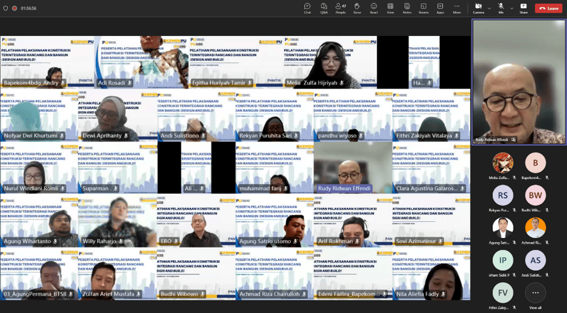Expand the Mic options arrow
This screenshot has width=567, height=313.
(511, 8)
